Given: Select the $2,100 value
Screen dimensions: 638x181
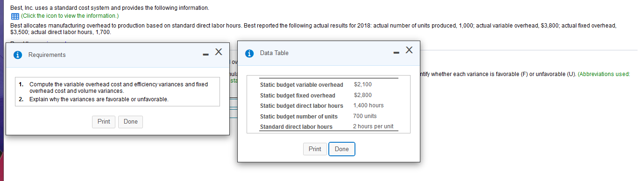Looking at the screenshot, I should pos(363,84).
